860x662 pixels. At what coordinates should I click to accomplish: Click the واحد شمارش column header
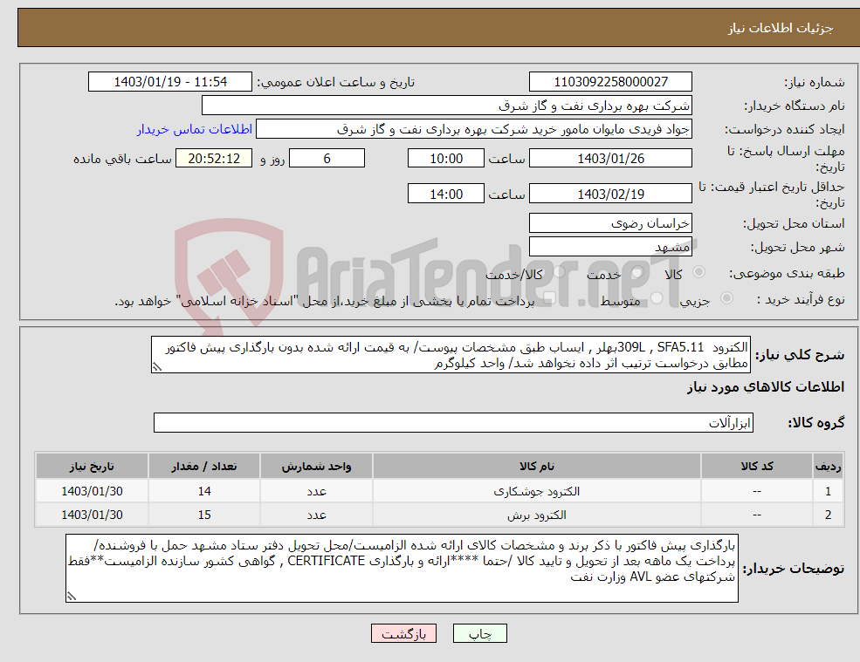point(316,467)
